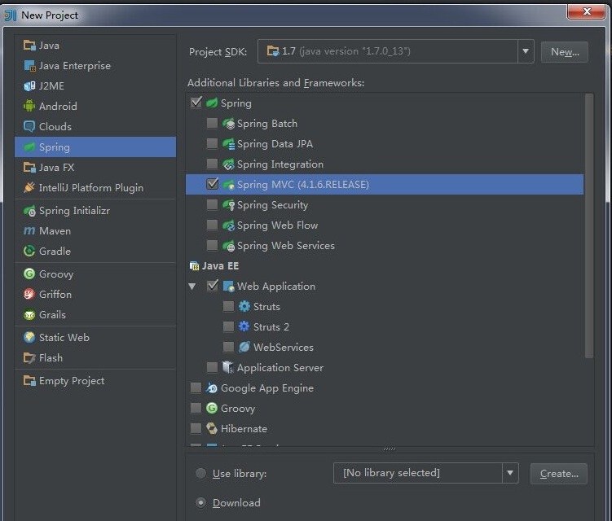Enable the WebServices checkbox
Viewport: 612px width, 521px height.
coord(228,347)
